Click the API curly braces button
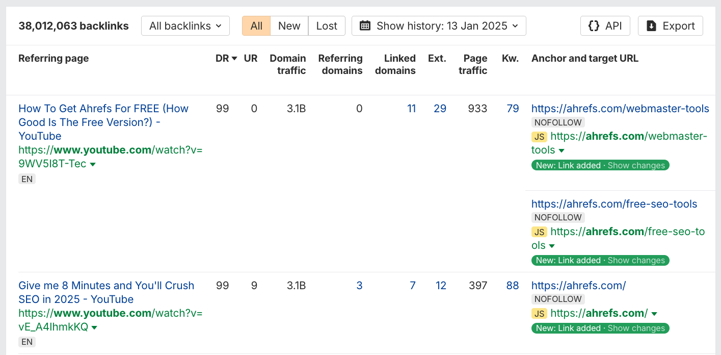This screenshot has width=721, height=355. 605,26
